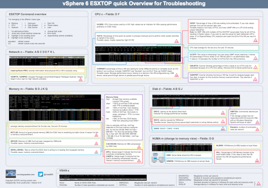Click the vSphere 6 ESXTOP poster title
The height and width of the screenshot is (188, 268).
(134, 3)
